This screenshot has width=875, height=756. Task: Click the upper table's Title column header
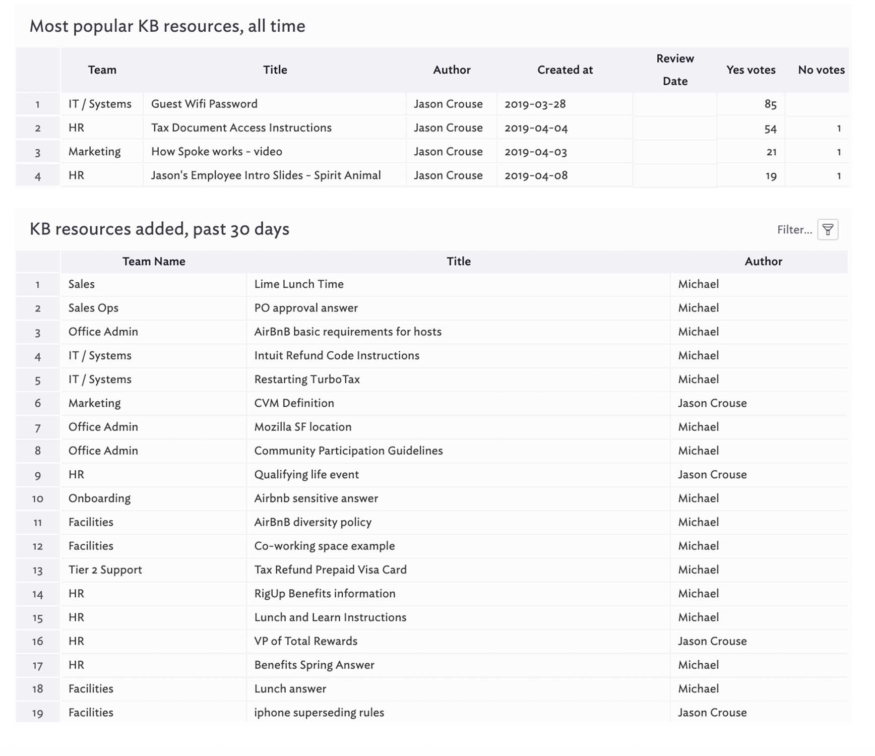point(275,70)
